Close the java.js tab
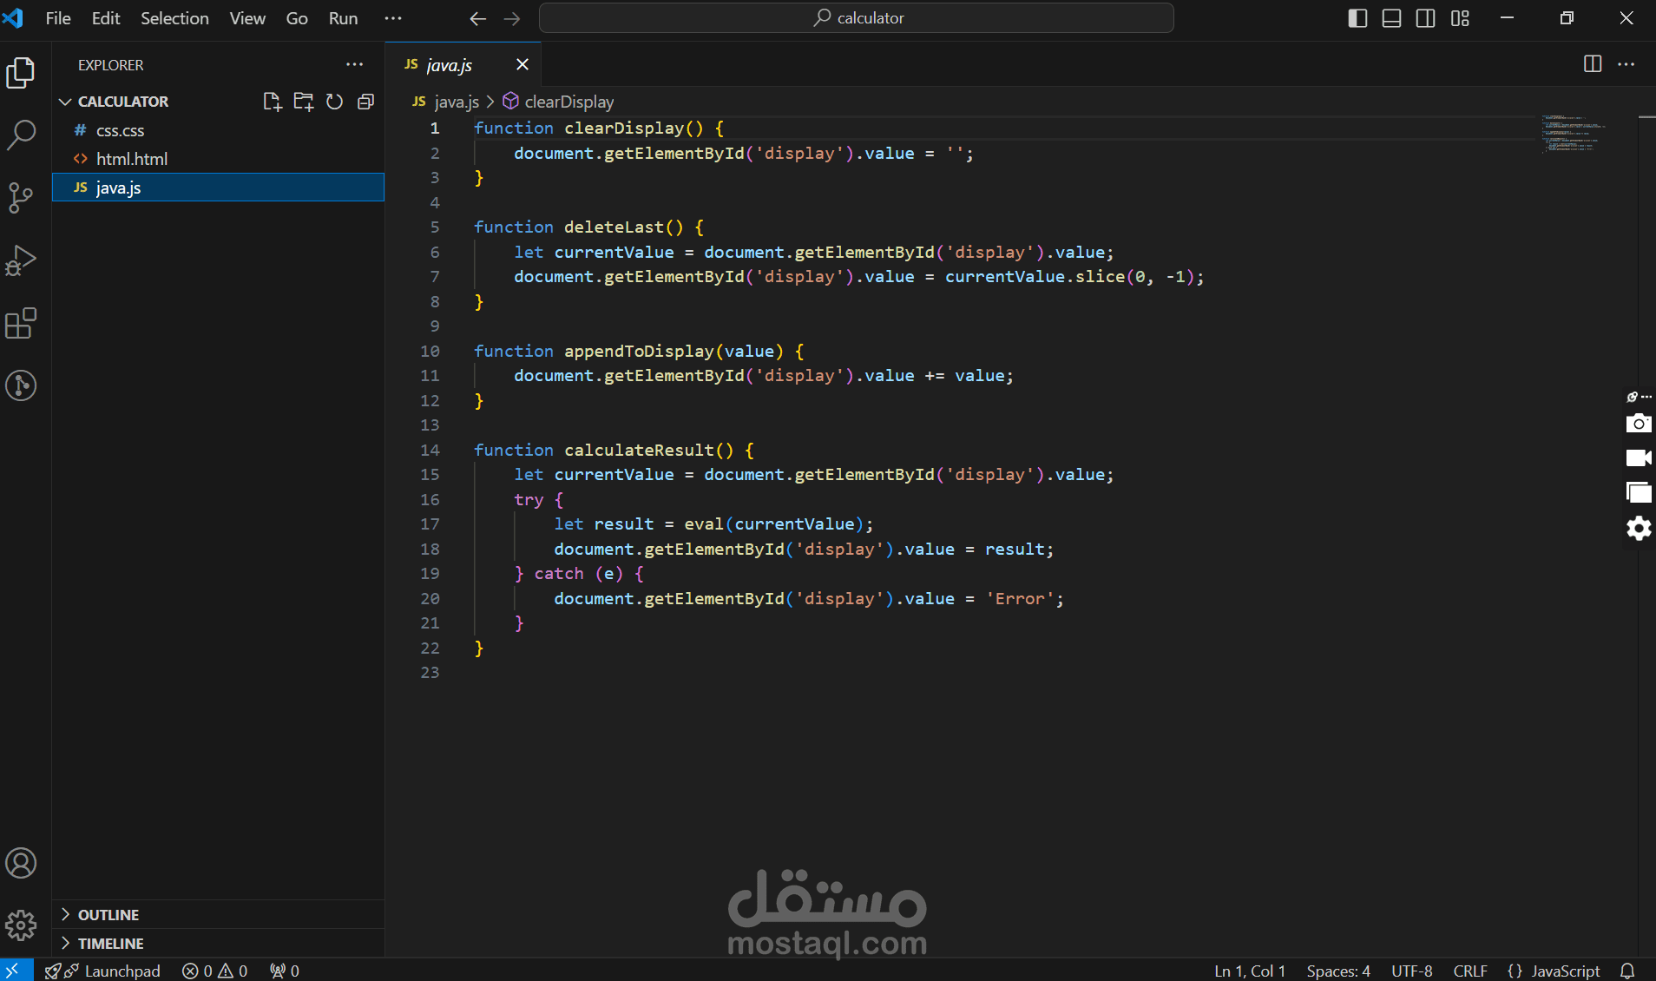 point(522,64)
